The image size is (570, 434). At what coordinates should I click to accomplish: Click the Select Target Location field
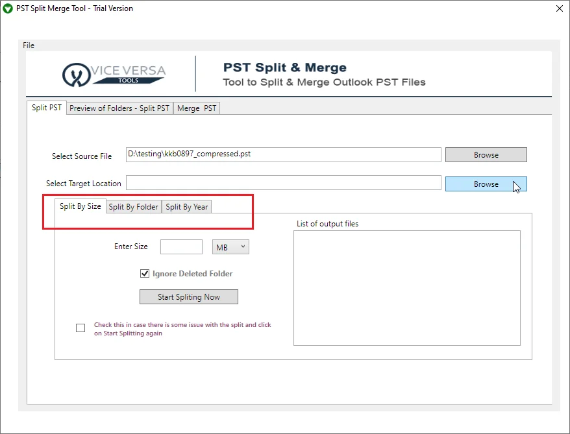[284, 183]
